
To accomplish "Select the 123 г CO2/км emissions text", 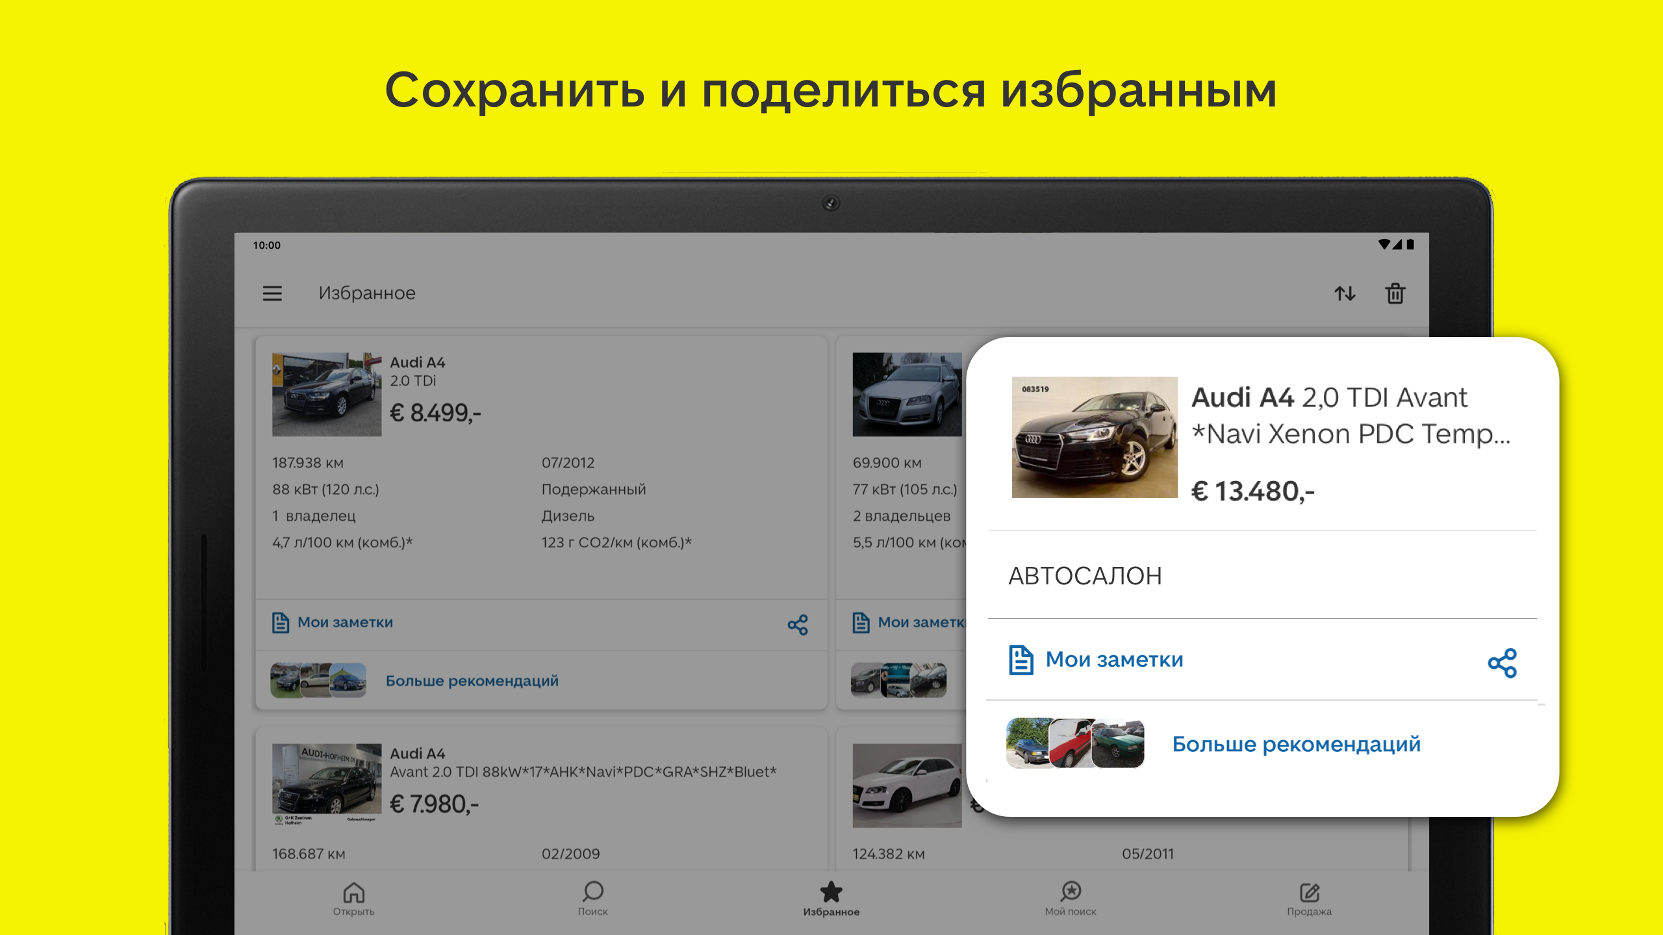I will pos(616,543).
